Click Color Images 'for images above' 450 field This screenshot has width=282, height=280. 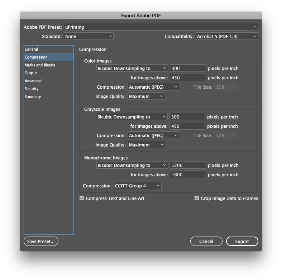pos(188,78)
